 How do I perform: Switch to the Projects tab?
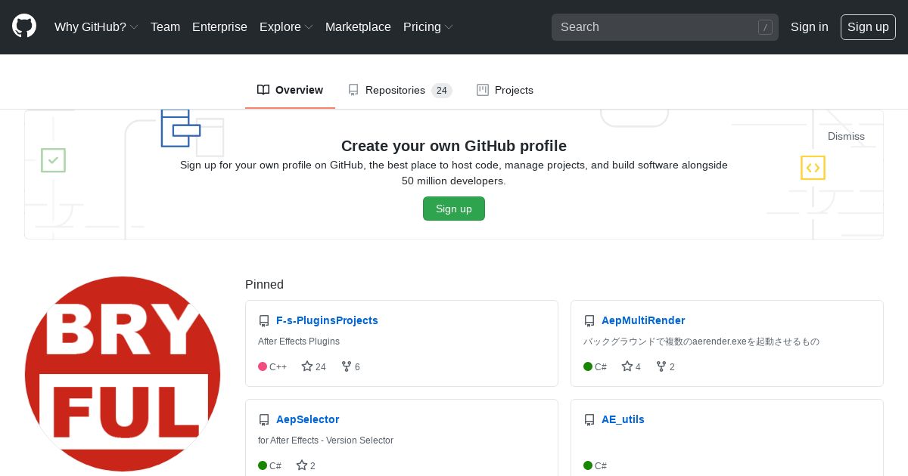click(x=505, y=90)
